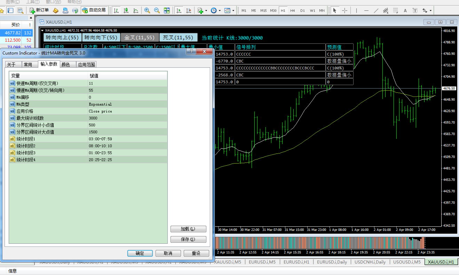Image resolution: width=459 pixels, height=275 pixels.
Task: Toggle chart shift icon
Action: pos(189,10)
